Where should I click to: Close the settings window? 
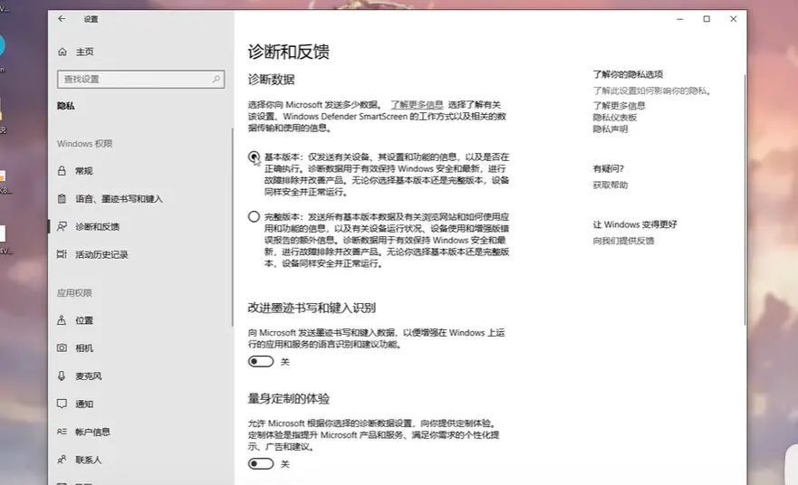click(x=734, y=19)
